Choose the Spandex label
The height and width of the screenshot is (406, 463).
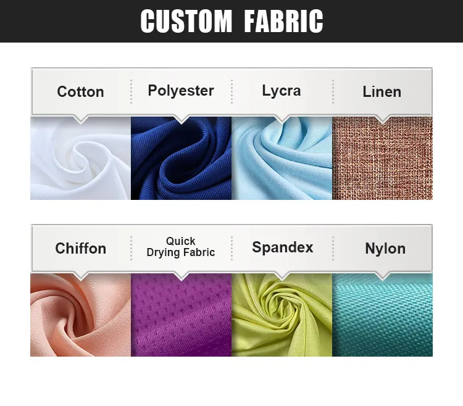point(282,247)
